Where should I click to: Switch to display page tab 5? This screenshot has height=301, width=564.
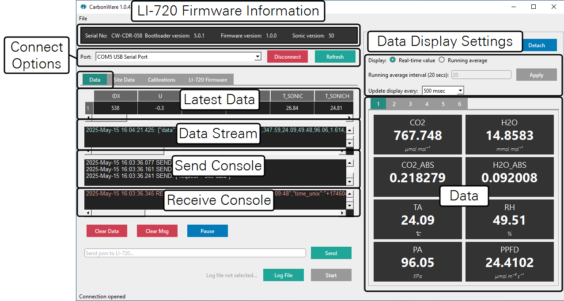tap(443, 104)
